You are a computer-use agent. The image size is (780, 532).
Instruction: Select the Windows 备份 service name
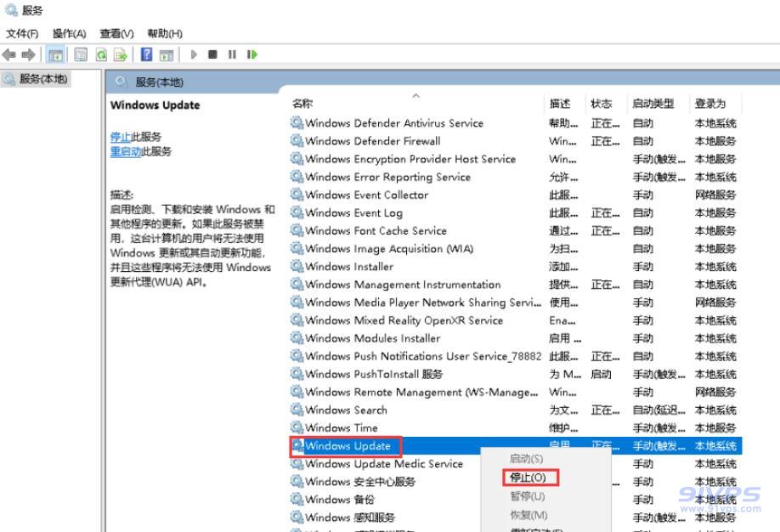pos(340,499)
